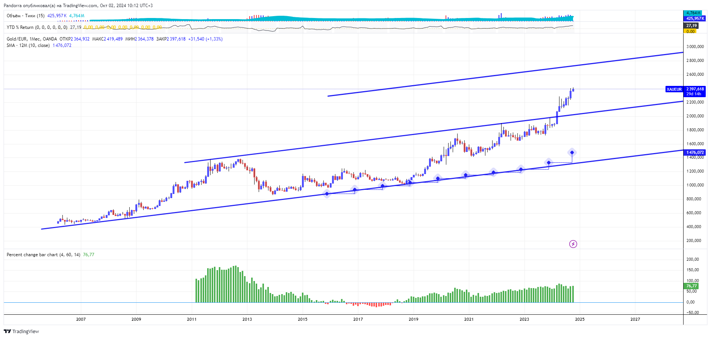Click the TradingView logo at bottom
Screen dimensions: 711x338
pyautogui.click(x=21, y=331)
